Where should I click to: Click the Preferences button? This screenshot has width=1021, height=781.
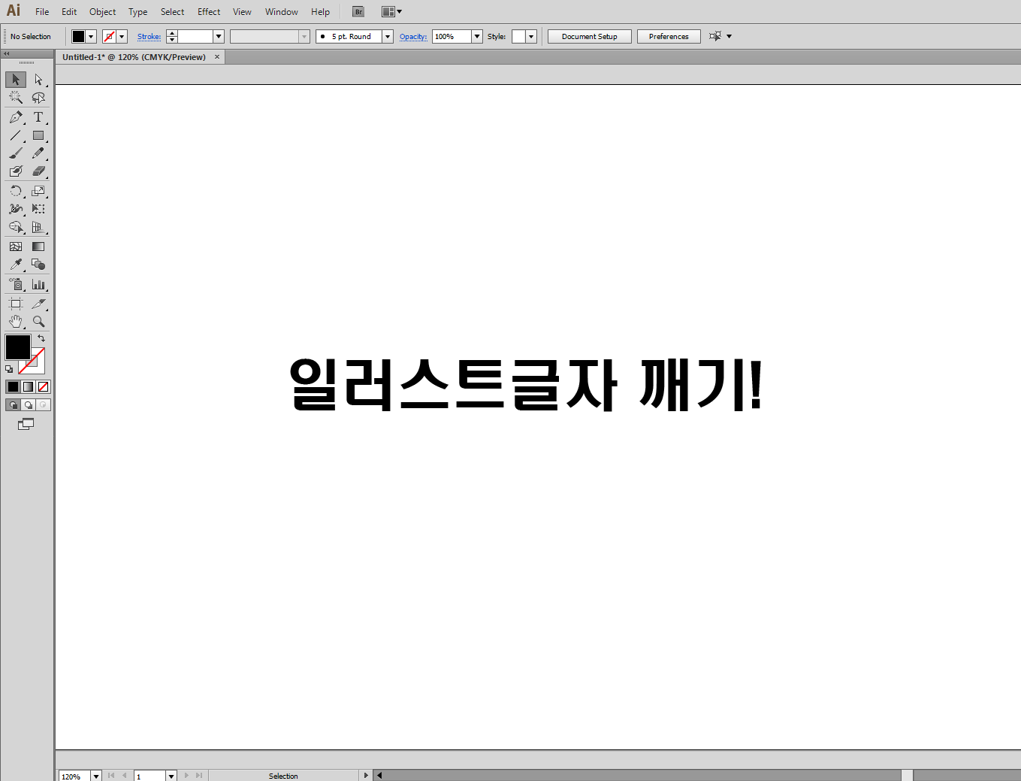(669, 36)
